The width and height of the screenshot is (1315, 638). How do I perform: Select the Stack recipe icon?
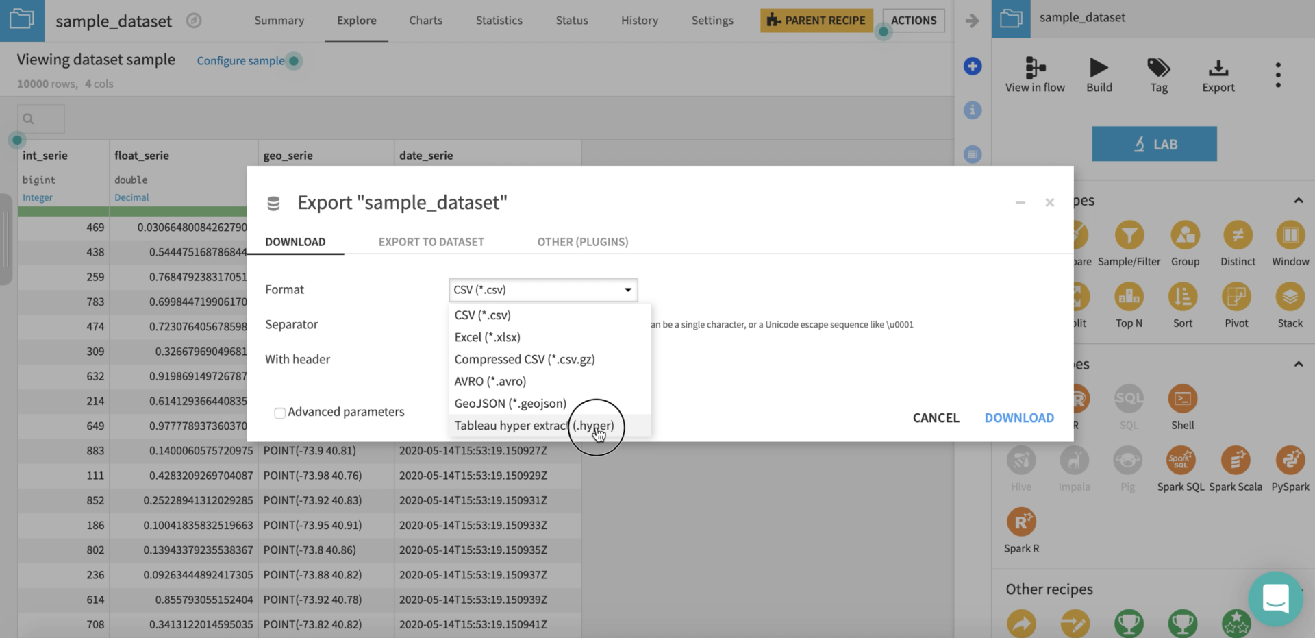point(1290,297)
